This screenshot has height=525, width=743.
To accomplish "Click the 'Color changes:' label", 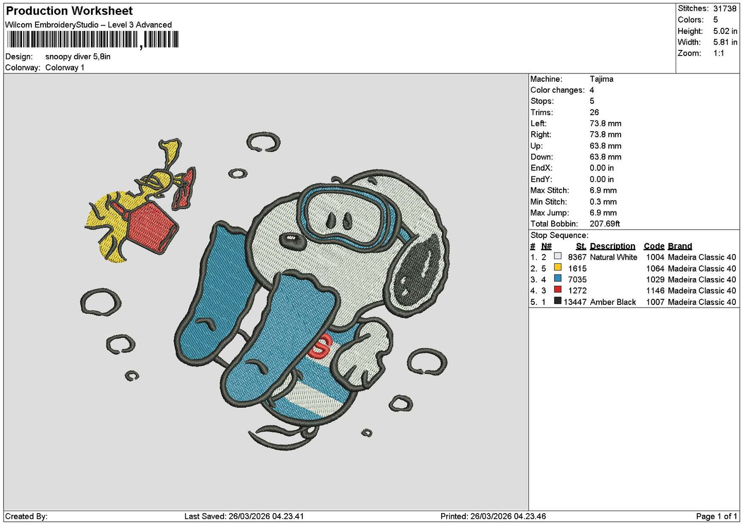I will click(557, 90).
